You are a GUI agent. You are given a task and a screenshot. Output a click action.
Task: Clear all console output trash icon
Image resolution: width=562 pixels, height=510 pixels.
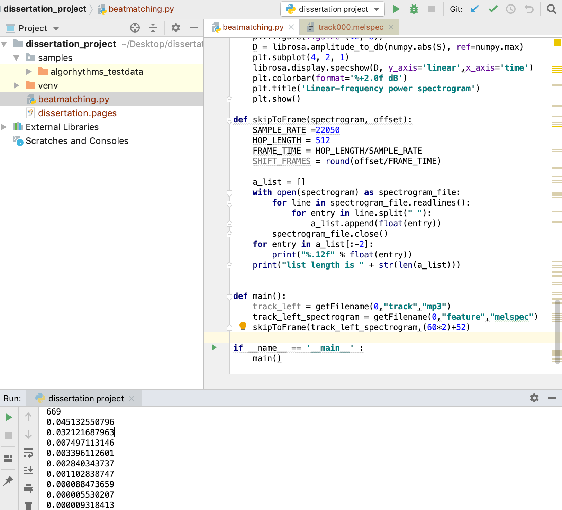(28, 506)
